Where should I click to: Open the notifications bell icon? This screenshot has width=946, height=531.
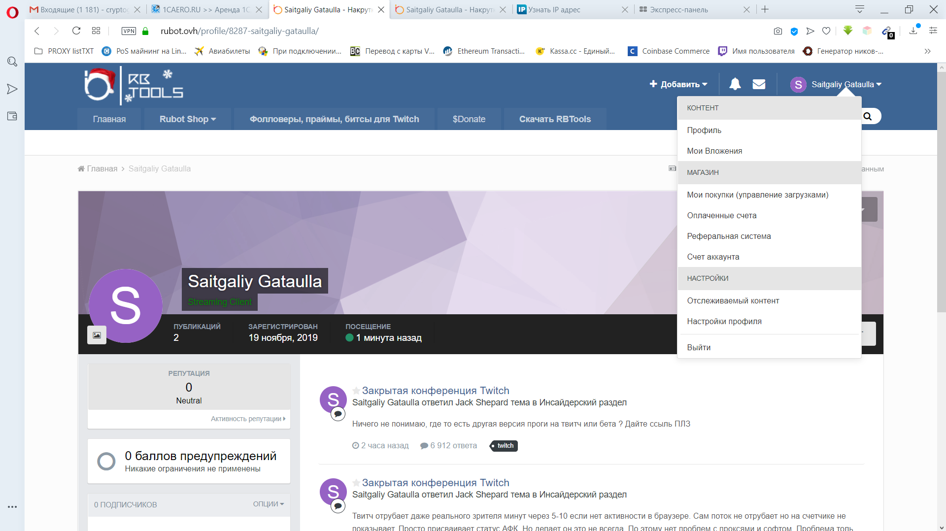pos(735,84)
